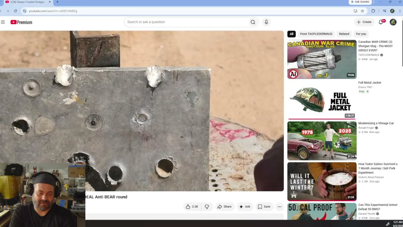Open Modernizing a Vintage Car thumbnail
403x227 pixels.
tap(322, 141)
